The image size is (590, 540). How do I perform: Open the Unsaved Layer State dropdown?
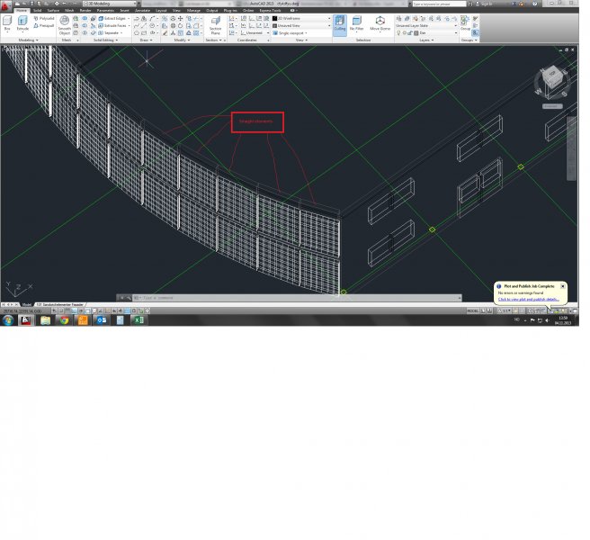(x=426, y=25)
